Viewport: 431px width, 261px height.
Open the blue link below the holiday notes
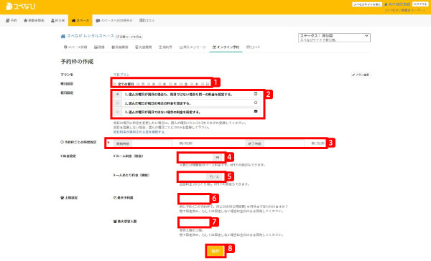point(139,132)
